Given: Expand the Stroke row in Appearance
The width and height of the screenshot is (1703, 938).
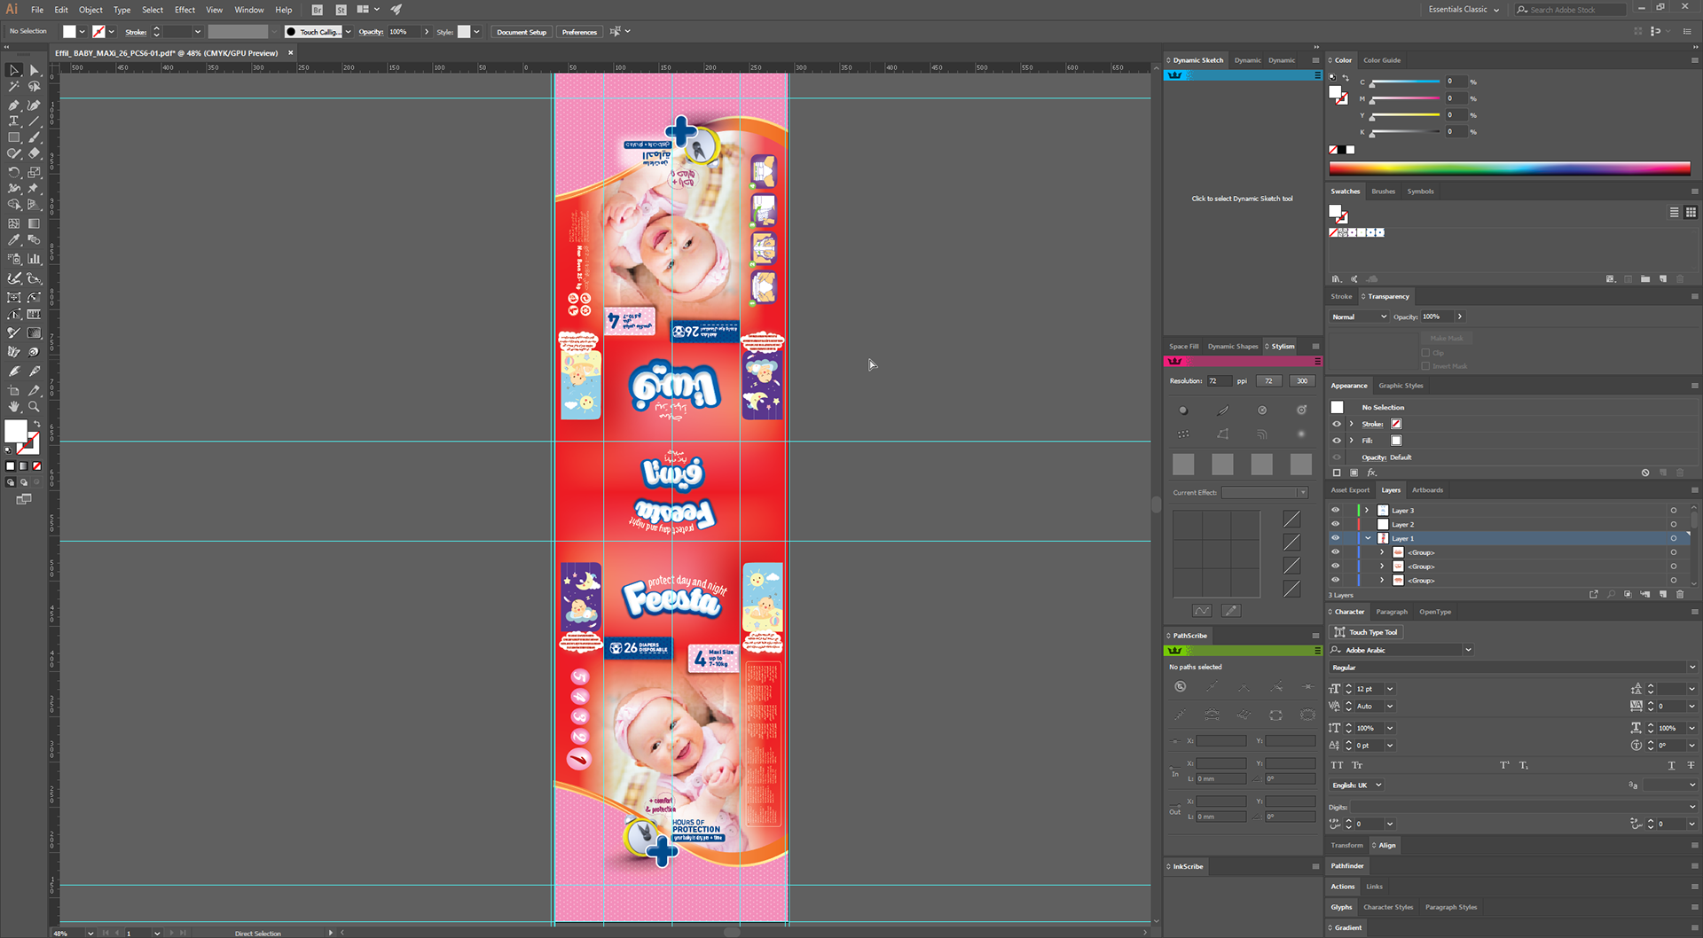Looking at the screenshot, I should [x=1352, y=424].
